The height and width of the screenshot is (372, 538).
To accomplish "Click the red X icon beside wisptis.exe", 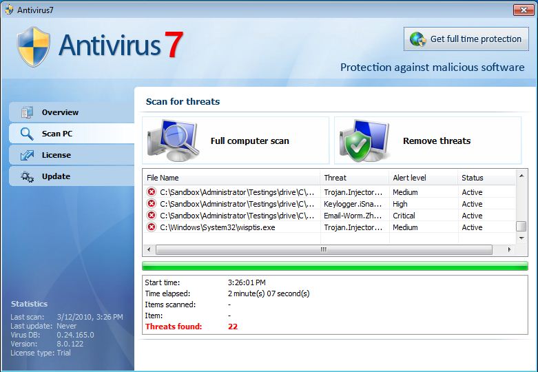I will [x=152, y=227].
